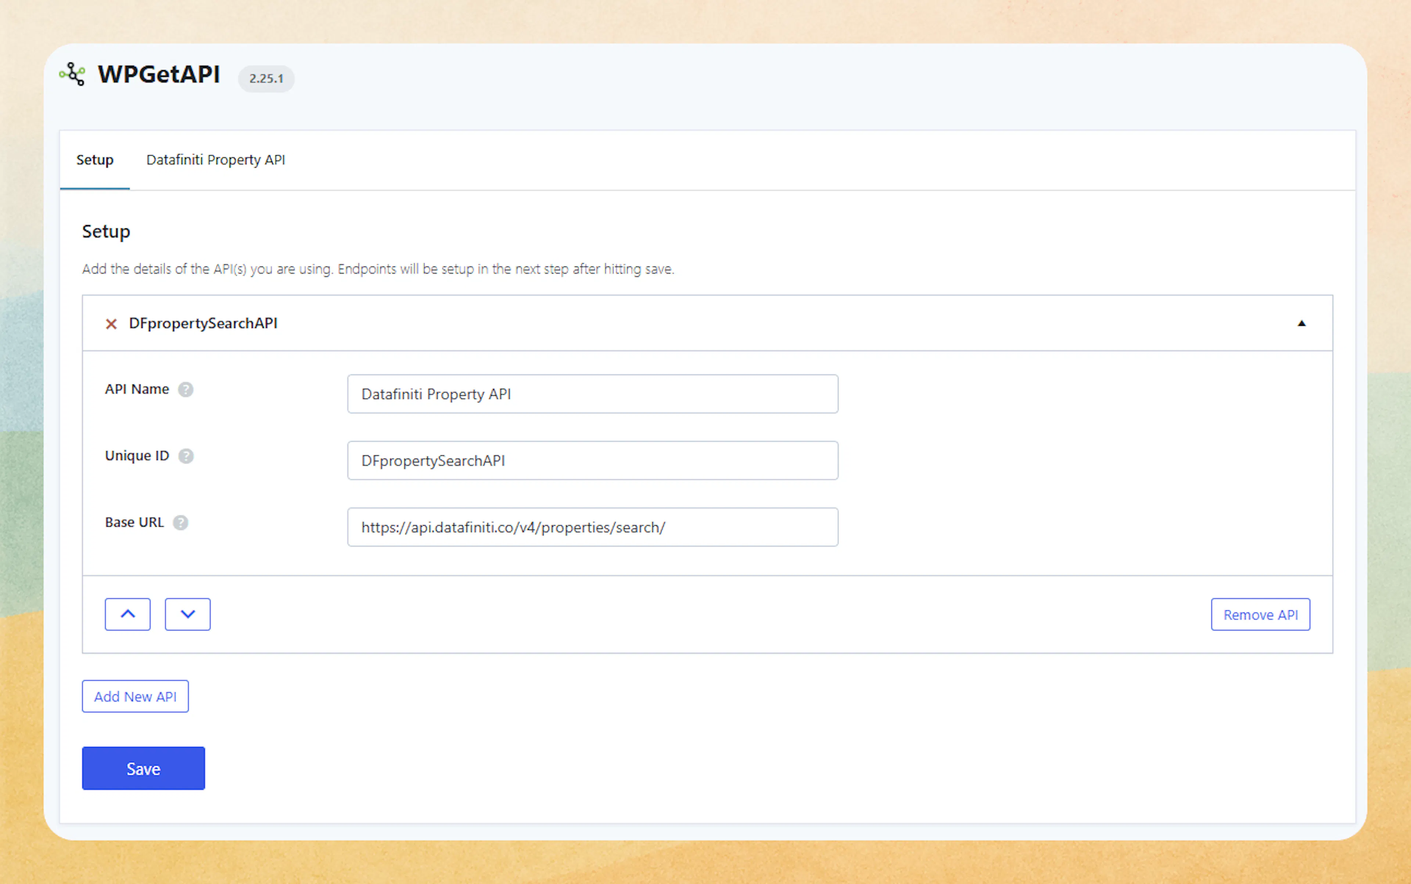1411x884 pixels.
Task: Switch to the Datafiniti Property API tab
Action: (x=215, y=160)
